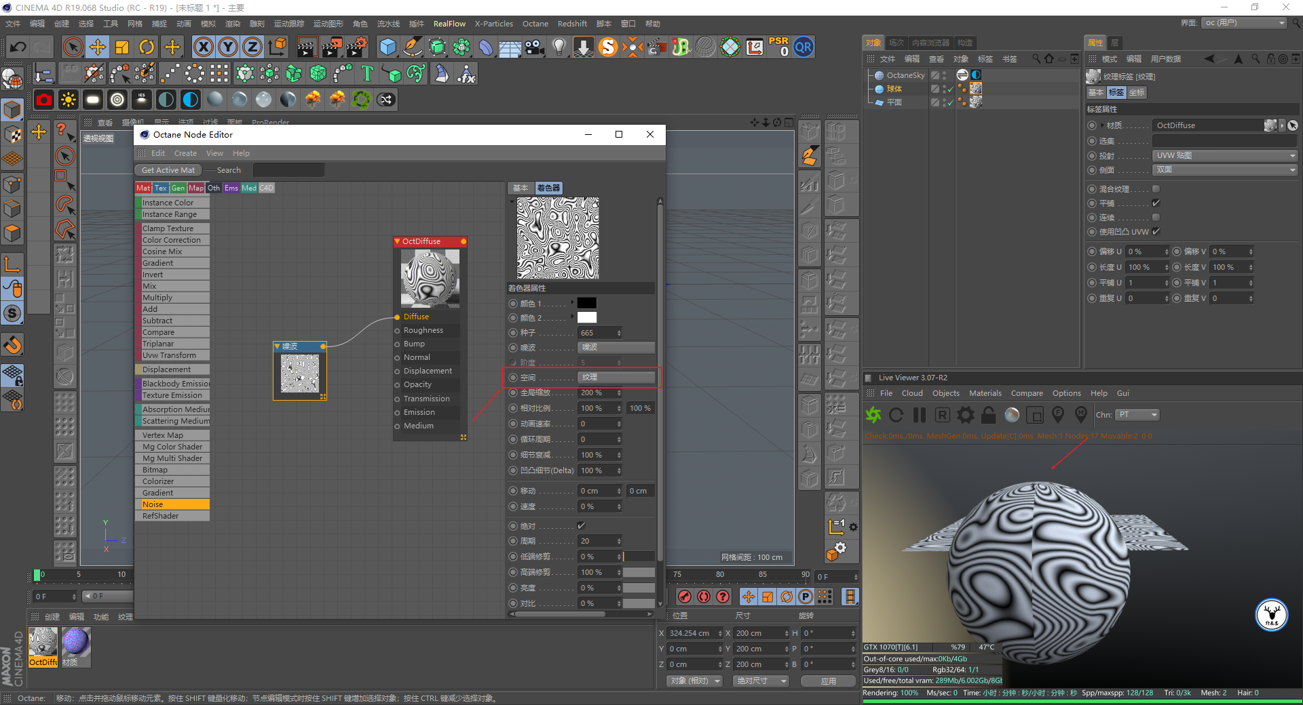Click the node editor Search field
Screen dimensions: 1303x705
pyautogui.click(x=288, y=170)
